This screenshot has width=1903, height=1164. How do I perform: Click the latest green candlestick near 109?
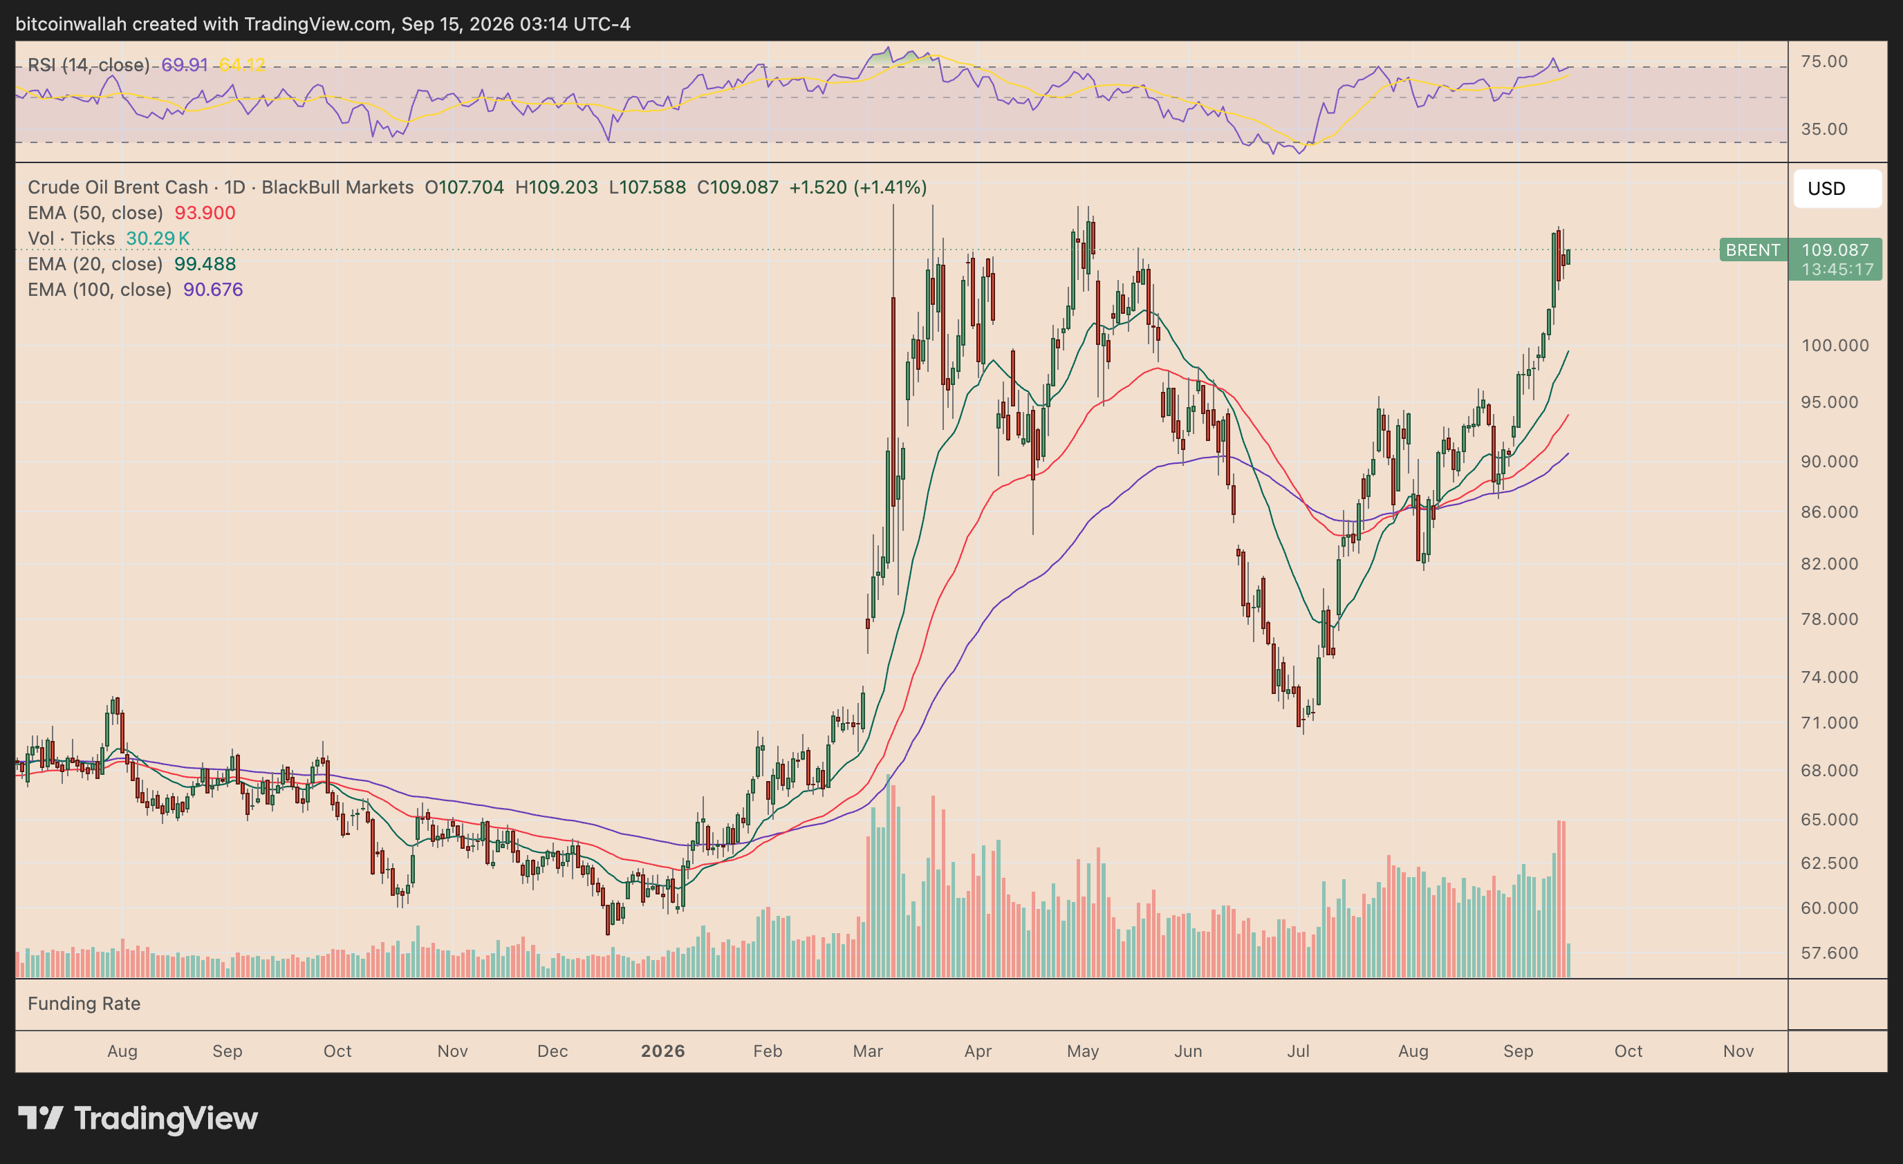[x=1568, y=256]
